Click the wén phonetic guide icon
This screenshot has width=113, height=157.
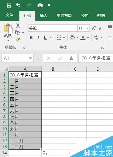pyautogui.click(x=96, y=38)
